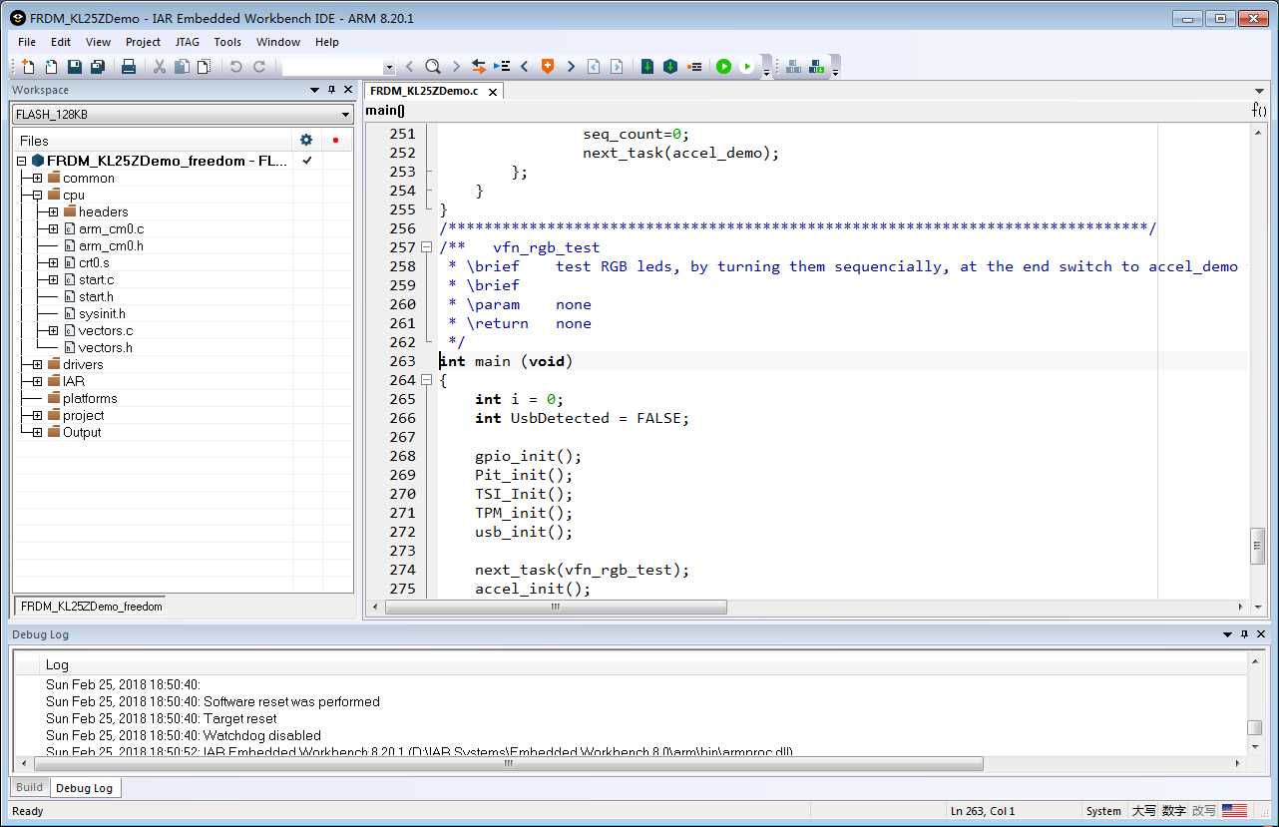The image size is (1279, 827).
Task: Click the Copy toolbar icon
Action: point(182,67)
